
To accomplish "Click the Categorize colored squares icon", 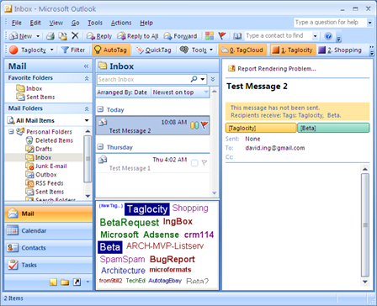I will 210,35.
